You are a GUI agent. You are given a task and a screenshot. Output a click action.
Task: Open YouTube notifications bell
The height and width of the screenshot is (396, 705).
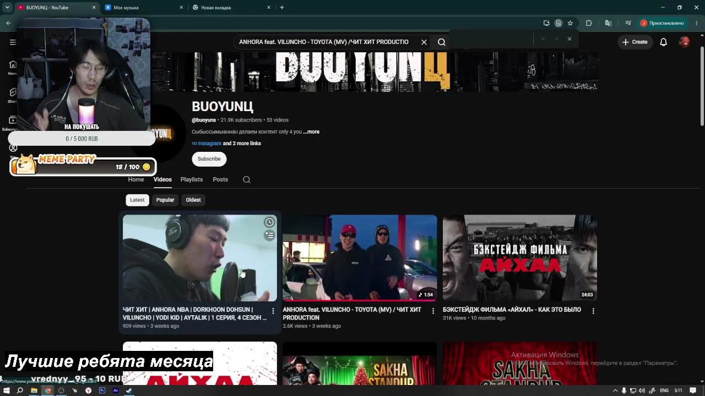point(664,42)
